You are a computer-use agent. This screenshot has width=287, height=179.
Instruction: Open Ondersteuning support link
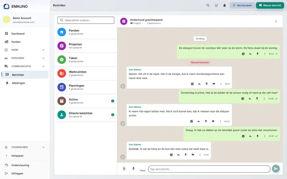pyautogui.click(x=25, y=165)
